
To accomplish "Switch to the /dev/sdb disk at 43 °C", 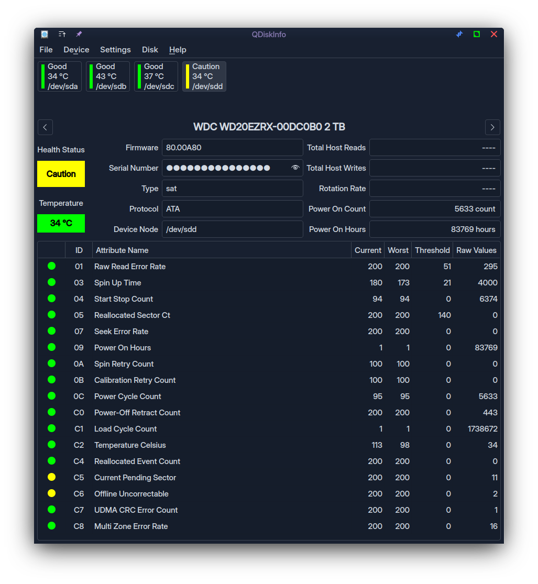I will coord(108,76).
